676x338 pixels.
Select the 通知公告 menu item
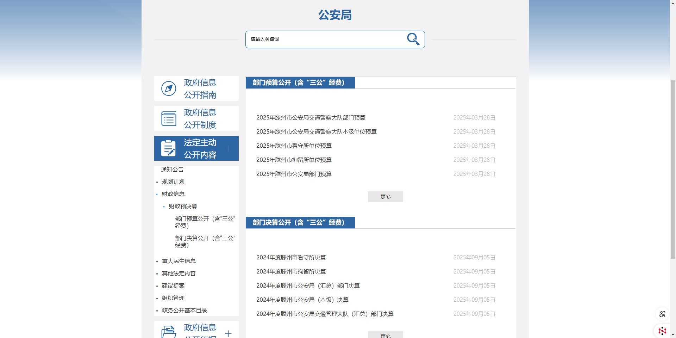click(172, 169)
